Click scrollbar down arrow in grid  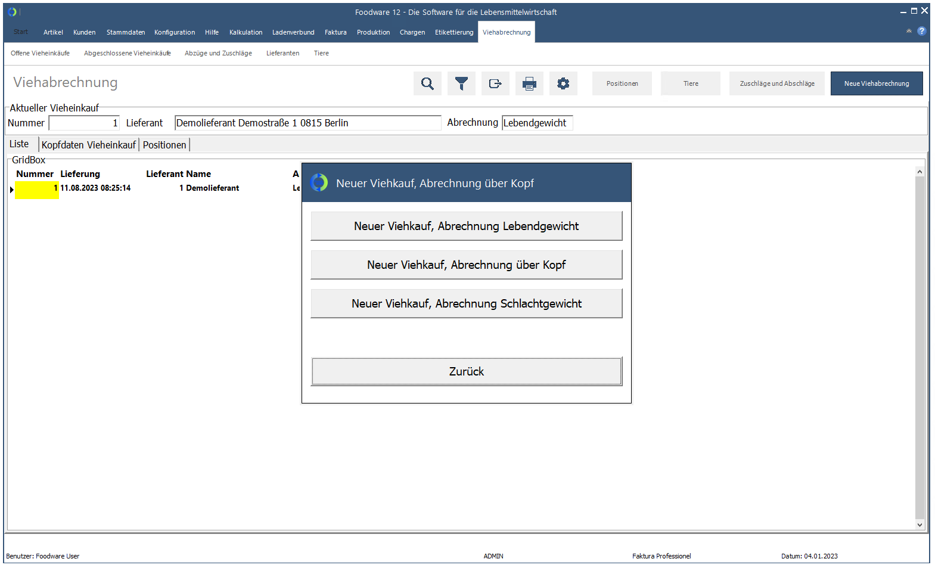tap(920, 524)
